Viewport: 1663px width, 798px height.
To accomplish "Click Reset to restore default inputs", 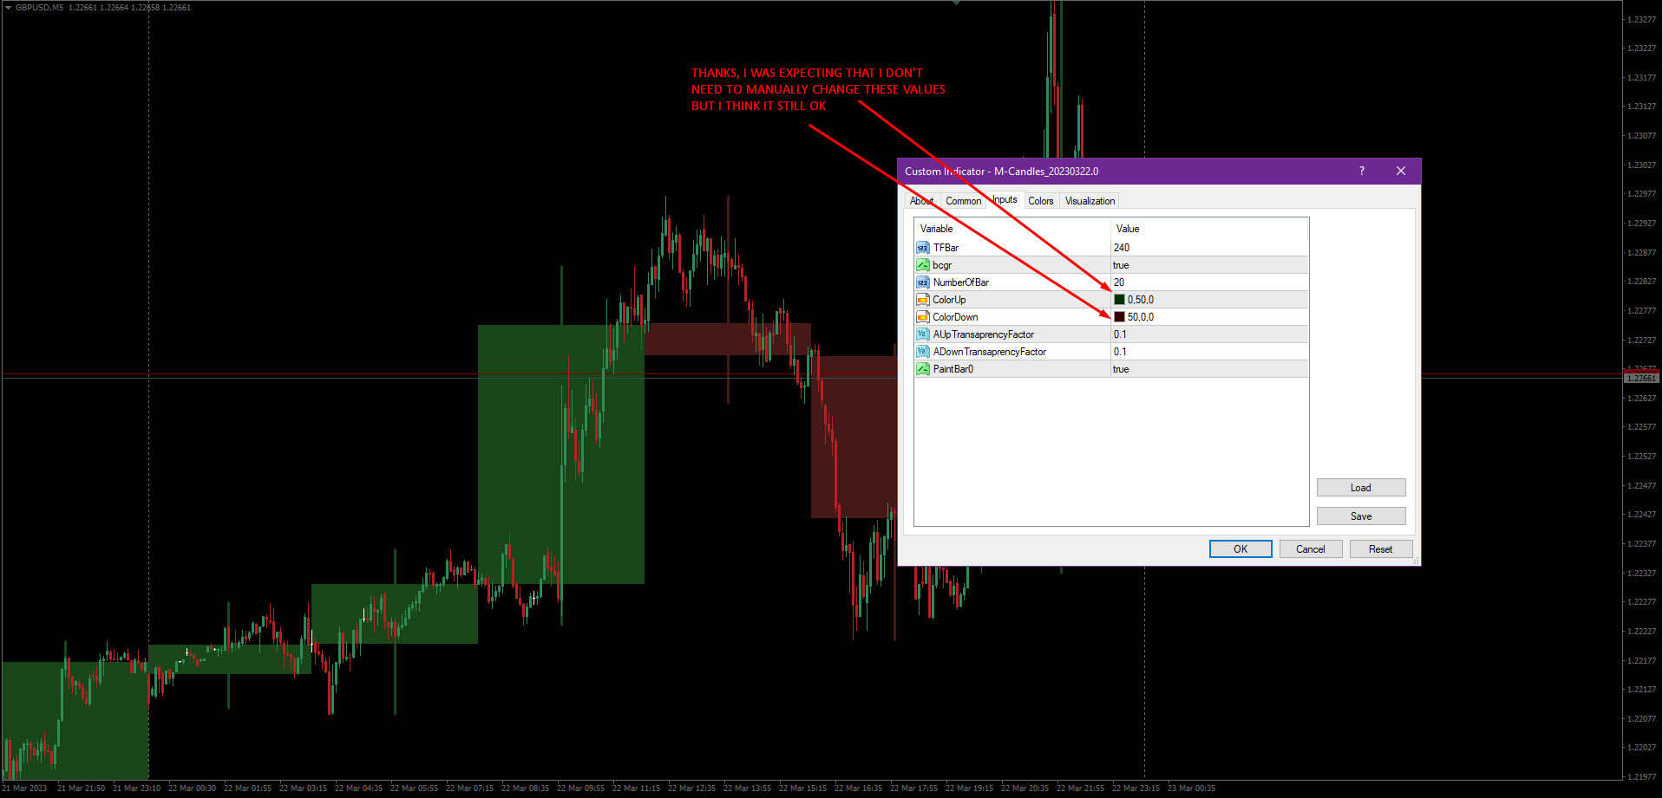I will (x=1381, y=549).
